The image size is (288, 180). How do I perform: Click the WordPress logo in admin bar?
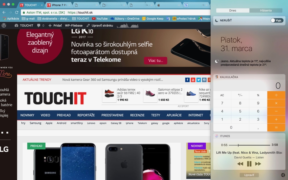coord(4,25)
